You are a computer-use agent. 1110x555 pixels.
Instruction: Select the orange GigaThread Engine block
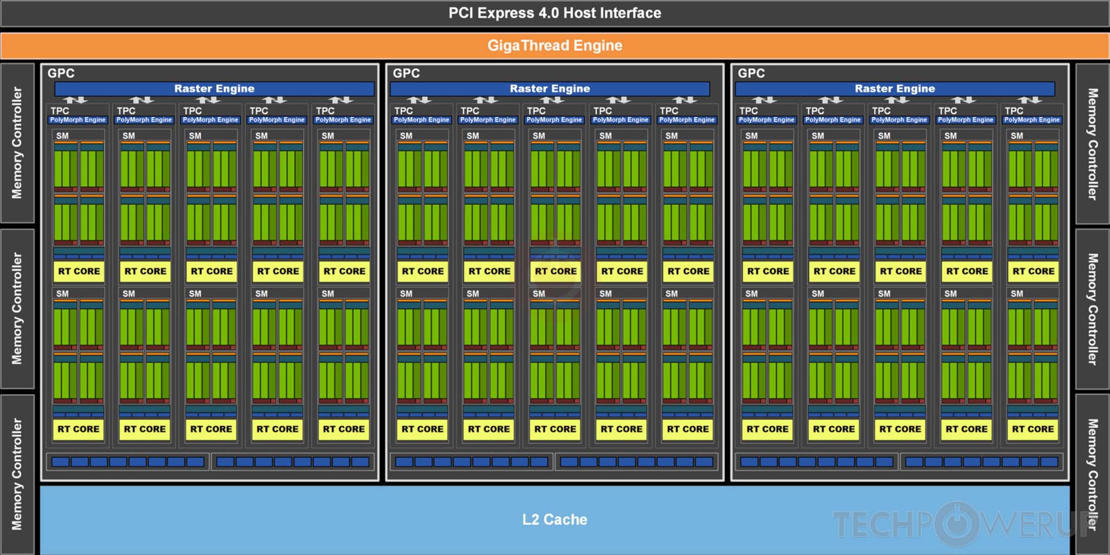[554, 45]
